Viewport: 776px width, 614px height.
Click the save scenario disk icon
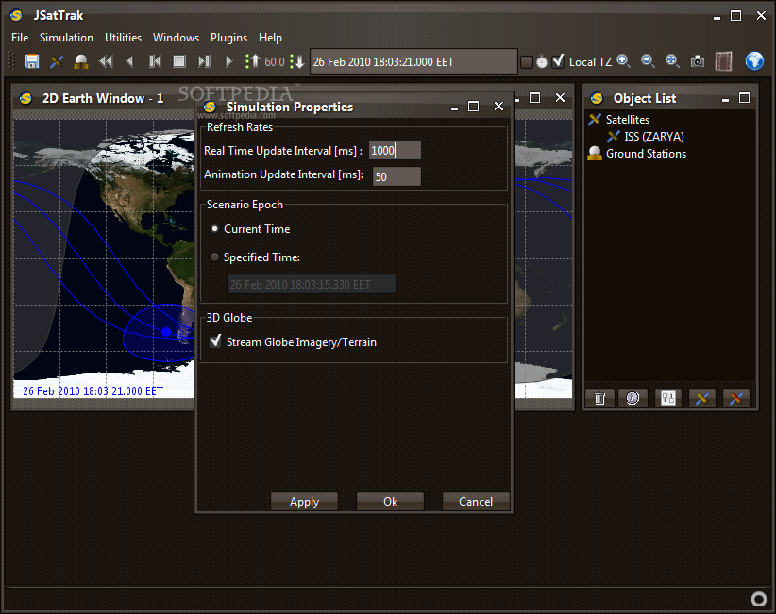tap(32, 62)
